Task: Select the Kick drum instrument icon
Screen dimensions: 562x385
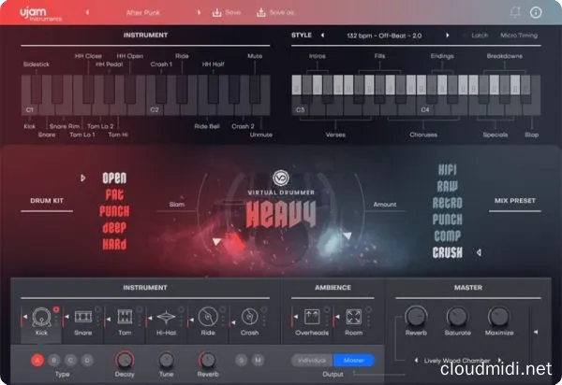Action: pyautogui.click(x=41, y=318)
